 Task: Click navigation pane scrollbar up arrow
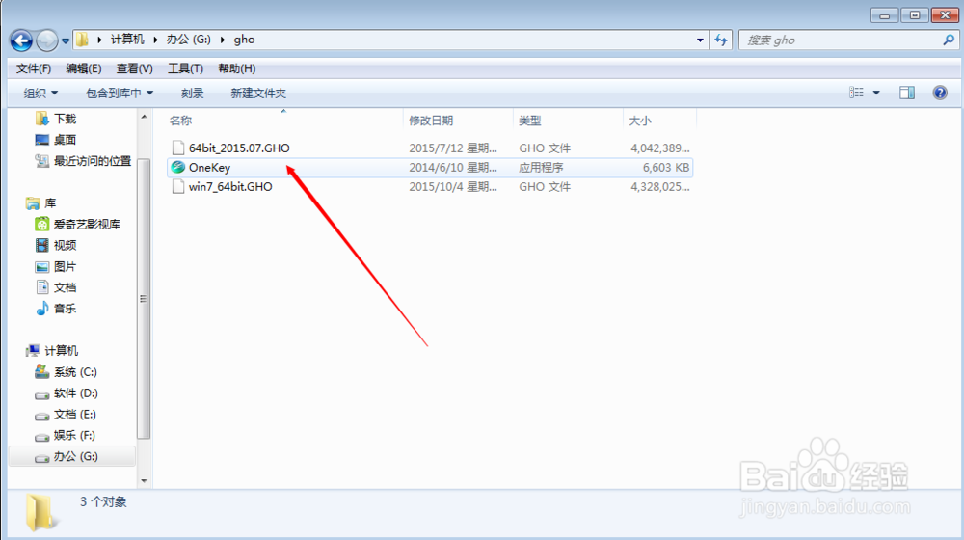click(144, 117)
